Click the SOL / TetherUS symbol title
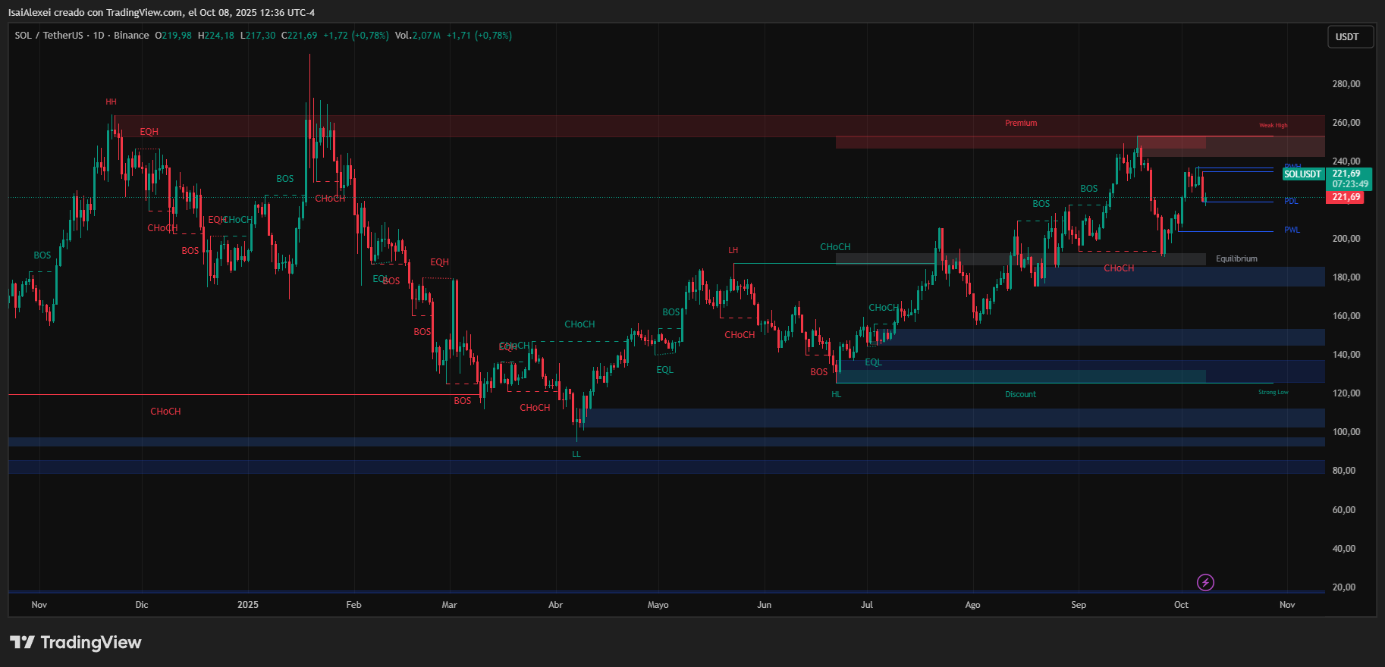 pyautogui.click(x=49, y=36)
